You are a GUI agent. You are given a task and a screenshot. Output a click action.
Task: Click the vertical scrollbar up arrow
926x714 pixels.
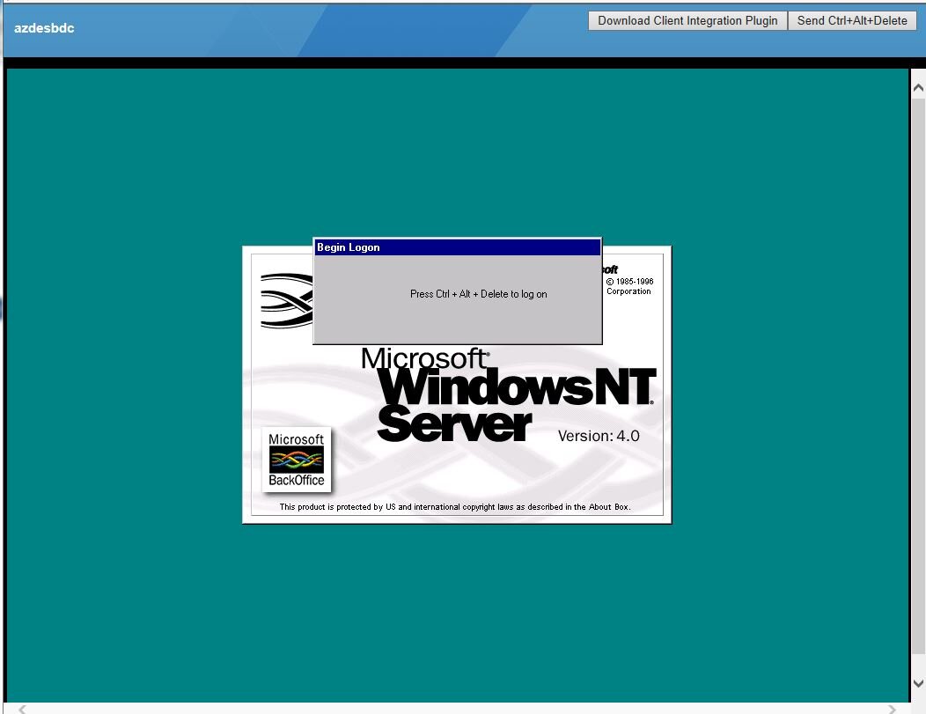coord(918,88)
